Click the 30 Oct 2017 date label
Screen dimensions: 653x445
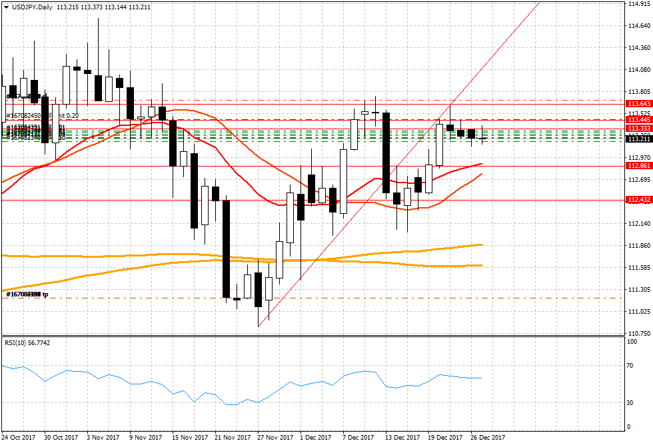point(61,438)
